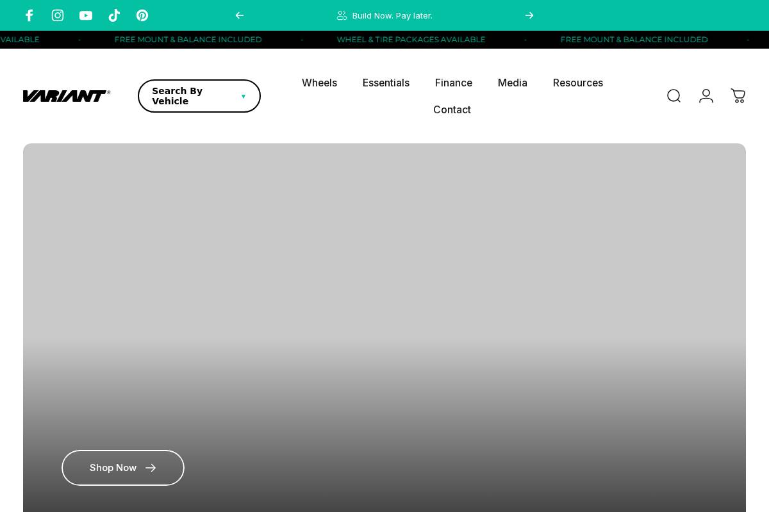Go to the Contact page
Image resolution: width=769 pixels, height=512 pixels.
pyautogui.click(x=452, y=109)
